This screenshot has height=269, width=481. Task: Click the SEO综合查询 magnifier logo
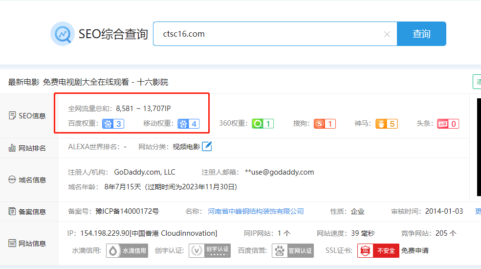tap(63, 34)
